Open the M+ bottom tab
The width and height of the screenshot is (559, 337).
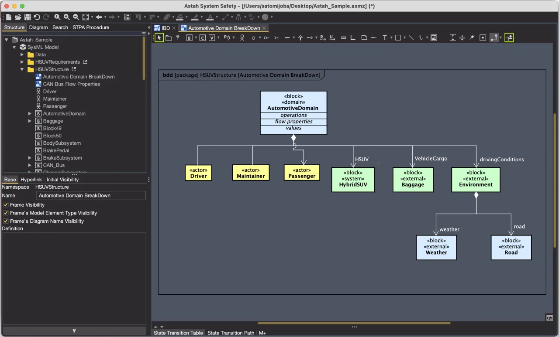point(262,333)
